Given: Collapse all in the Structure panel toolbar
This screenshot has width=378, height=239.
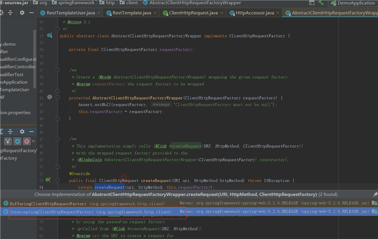Looking at the screenshot, I should pyautogui.click(x=10, y=132).
